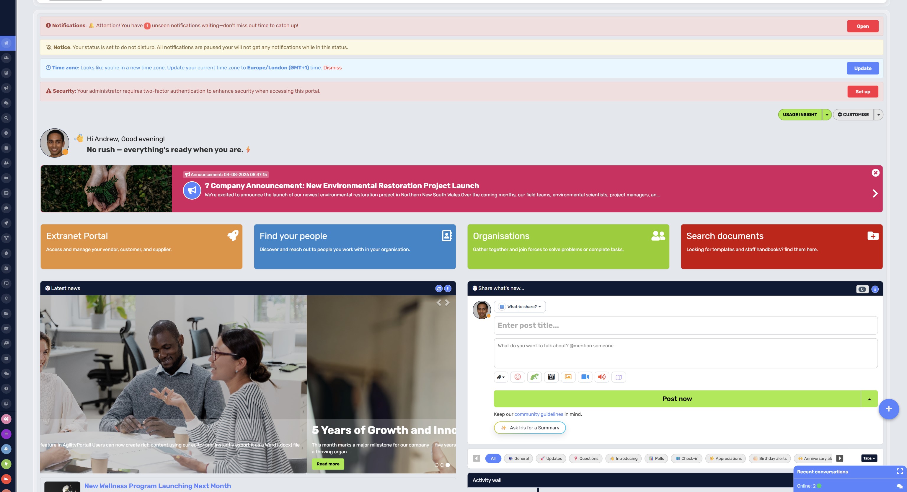Click the camera icon in post toolbar

(x=552, y=377)
